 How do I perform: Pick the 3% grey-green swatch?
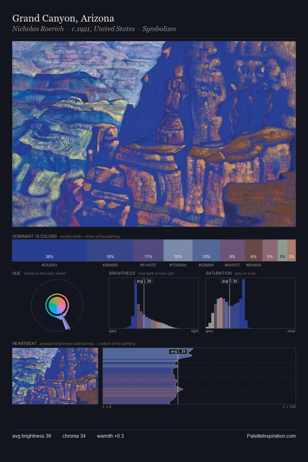(282, 250)
